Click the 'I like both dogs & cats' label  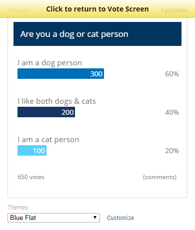point(57,101)
